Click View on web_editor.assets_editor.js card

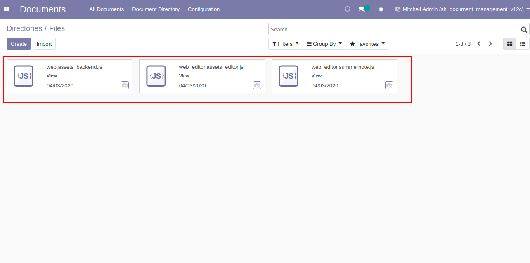[184, 76]
